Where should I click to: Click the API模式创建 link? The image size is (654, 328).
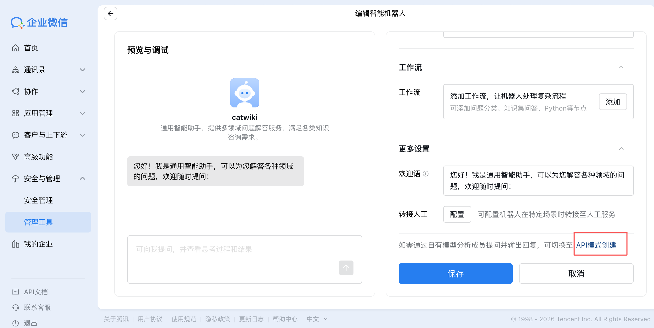tap(596, 245)
